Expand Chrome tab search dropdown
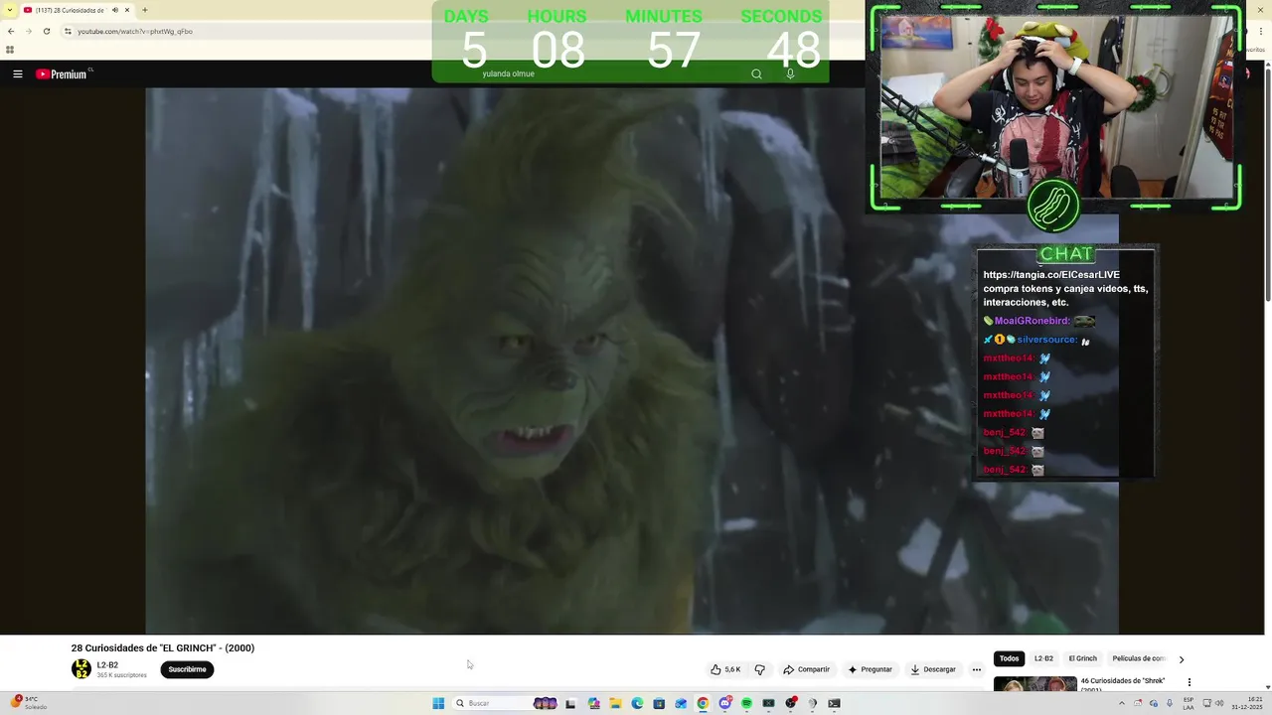The image size is (1272, 715). 11,10
